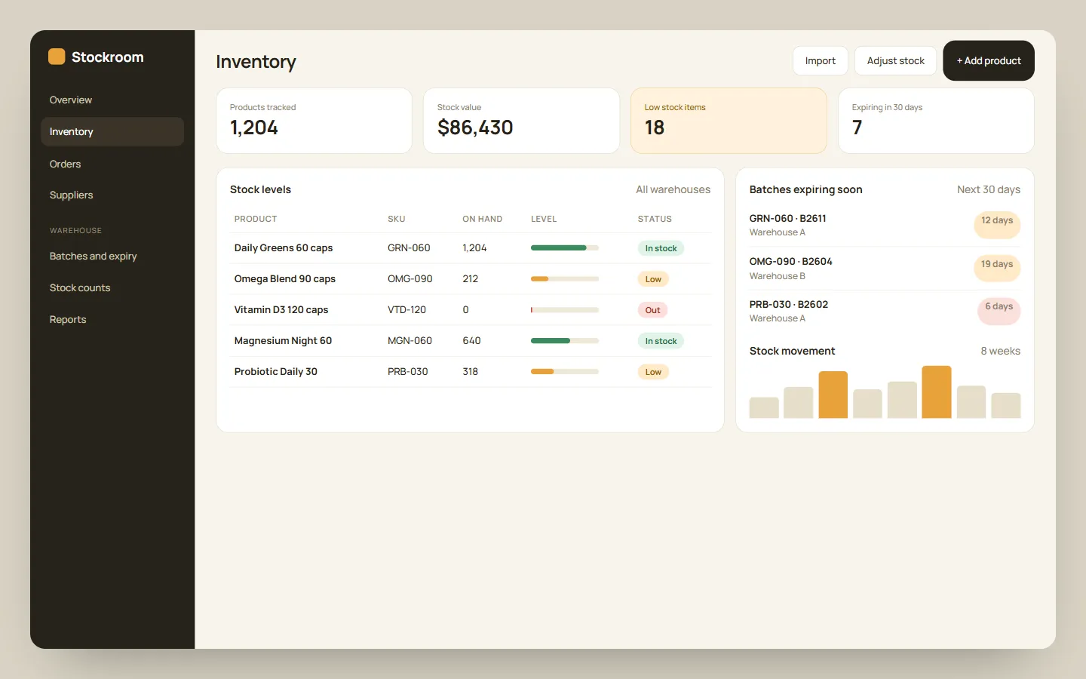This screenshot has width=1086, height=679.
Task: Sort by the PRODUCT column header
Action: coord(256,219)
